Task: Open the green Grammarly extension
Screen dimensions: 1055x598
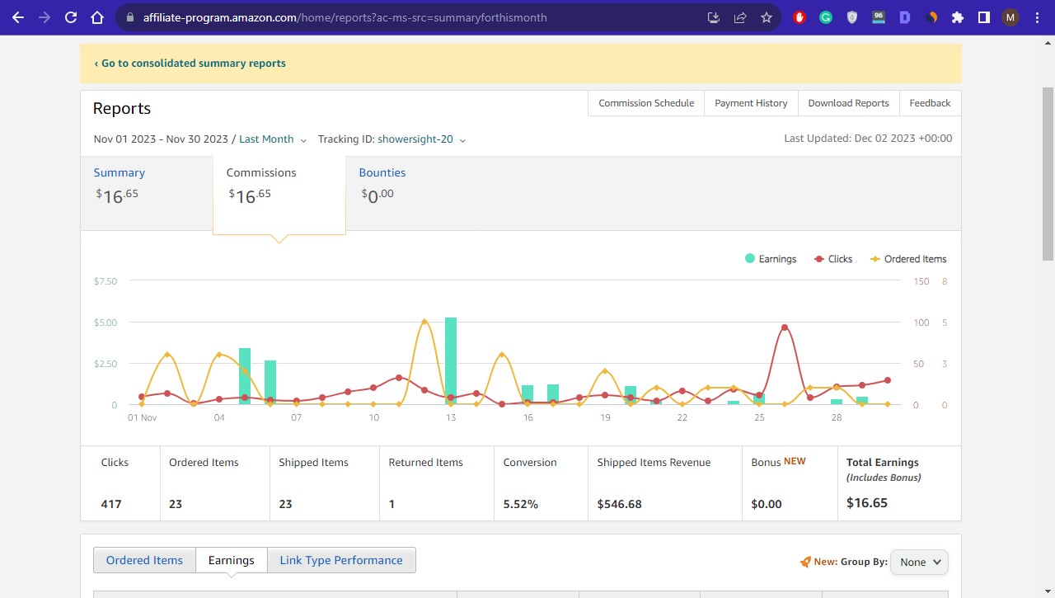Action: pos(826,17)
